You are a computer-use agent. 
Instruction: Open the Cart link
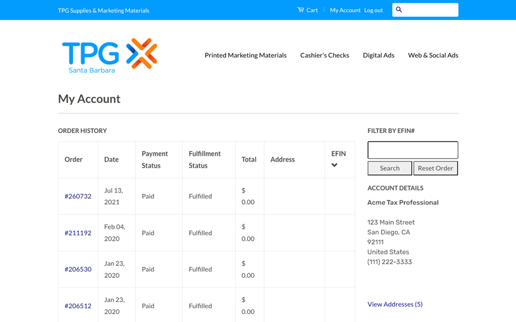312,10
